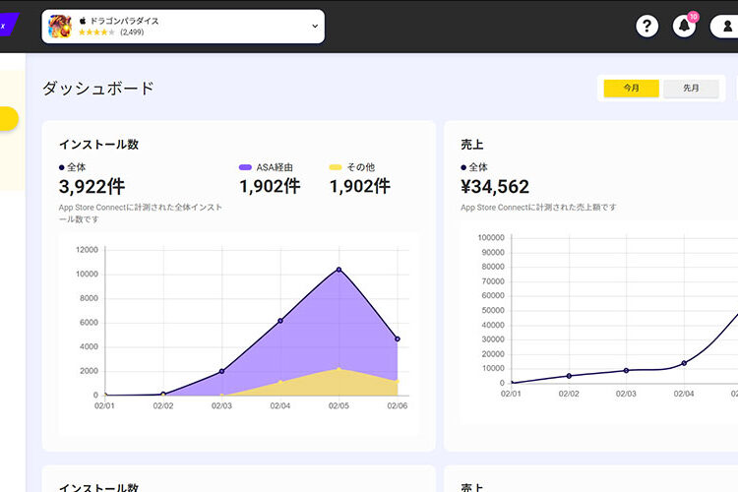The height and width of the screenshot is (492, 738).
Task: Click the 02/05 peak point on install chart
Action: point(338,270)
